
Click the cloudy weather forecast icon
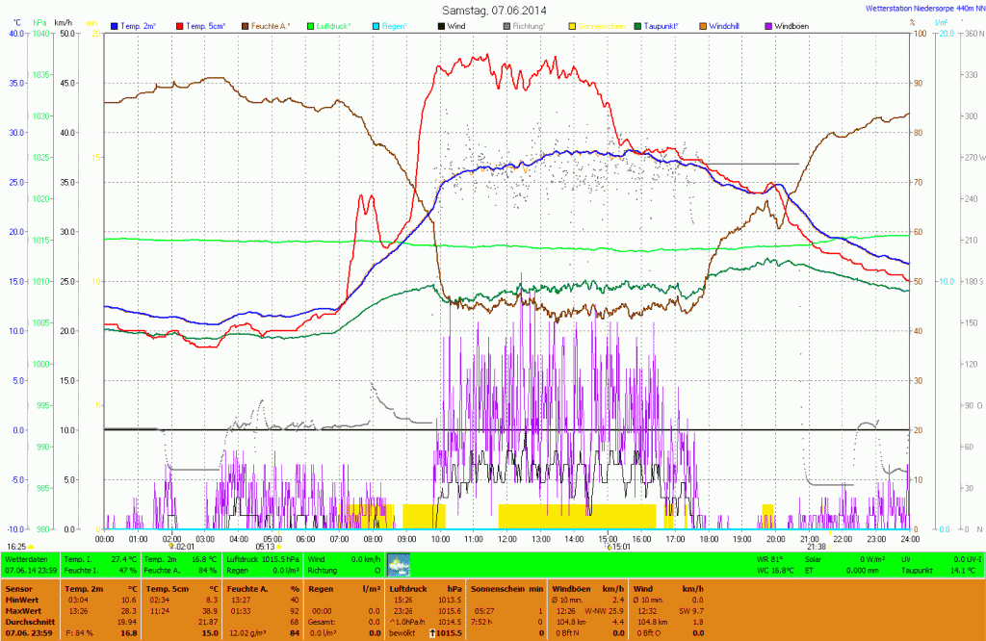click(398, 565)
